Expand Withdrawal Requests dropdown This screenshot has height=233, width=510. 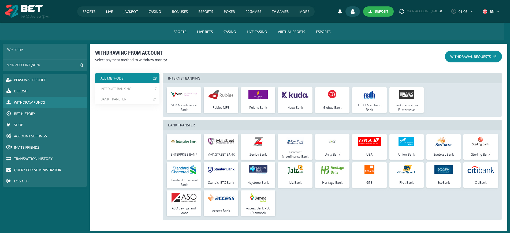point(473,57)
